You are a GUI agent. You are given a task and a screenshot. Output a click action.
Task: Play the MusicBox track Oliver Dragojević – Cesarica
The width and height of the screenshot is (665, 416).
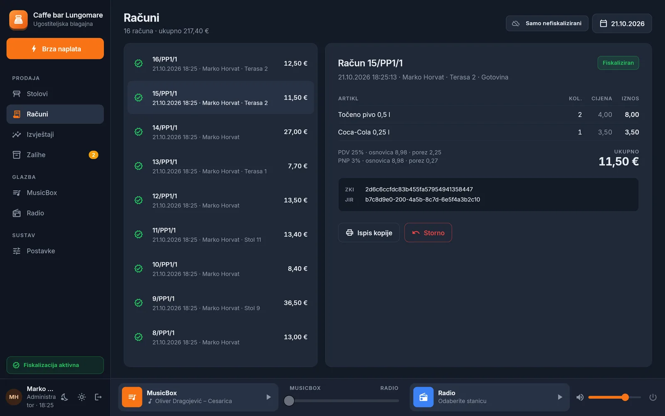[x=268, y=397]
